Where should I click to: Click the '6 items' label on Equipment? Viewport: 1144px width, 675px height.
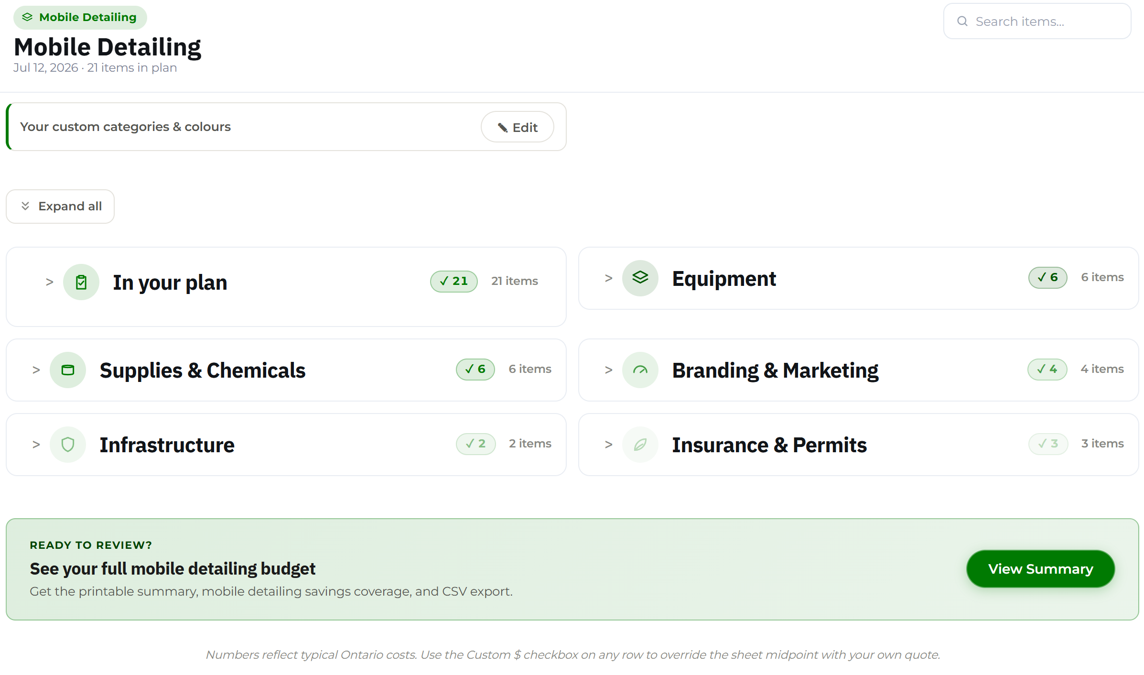tap(1102, 277)
